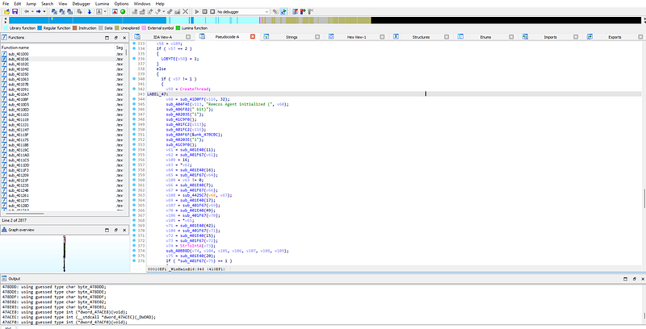Click the text search A toolbar icon
646x329 pixels.
99,11
